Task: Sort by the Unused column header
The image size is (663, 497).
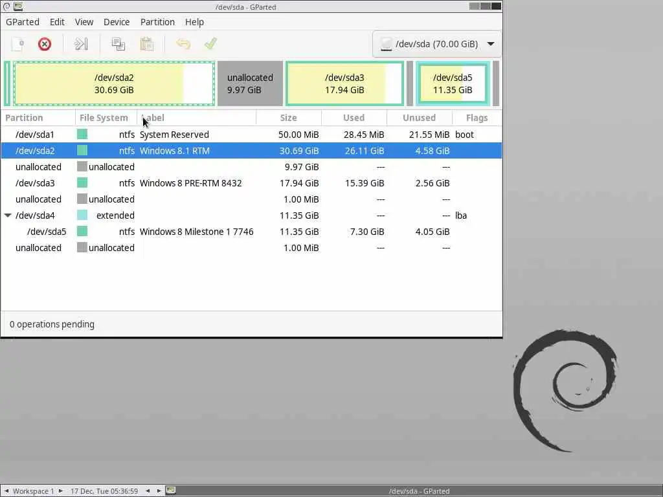Action: tap(420, 118)
